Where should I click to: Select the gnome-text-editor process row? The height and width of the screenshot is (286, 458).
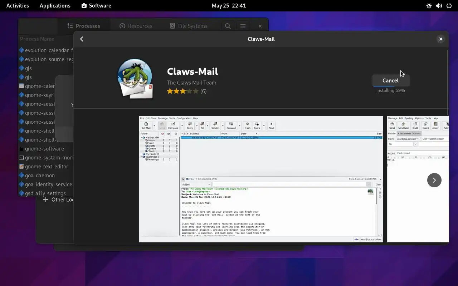[46, 167]
